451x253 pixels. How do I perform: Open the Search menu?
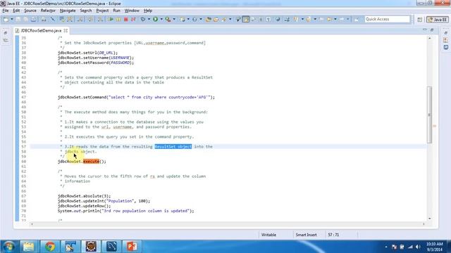click(x=86, y=11)
